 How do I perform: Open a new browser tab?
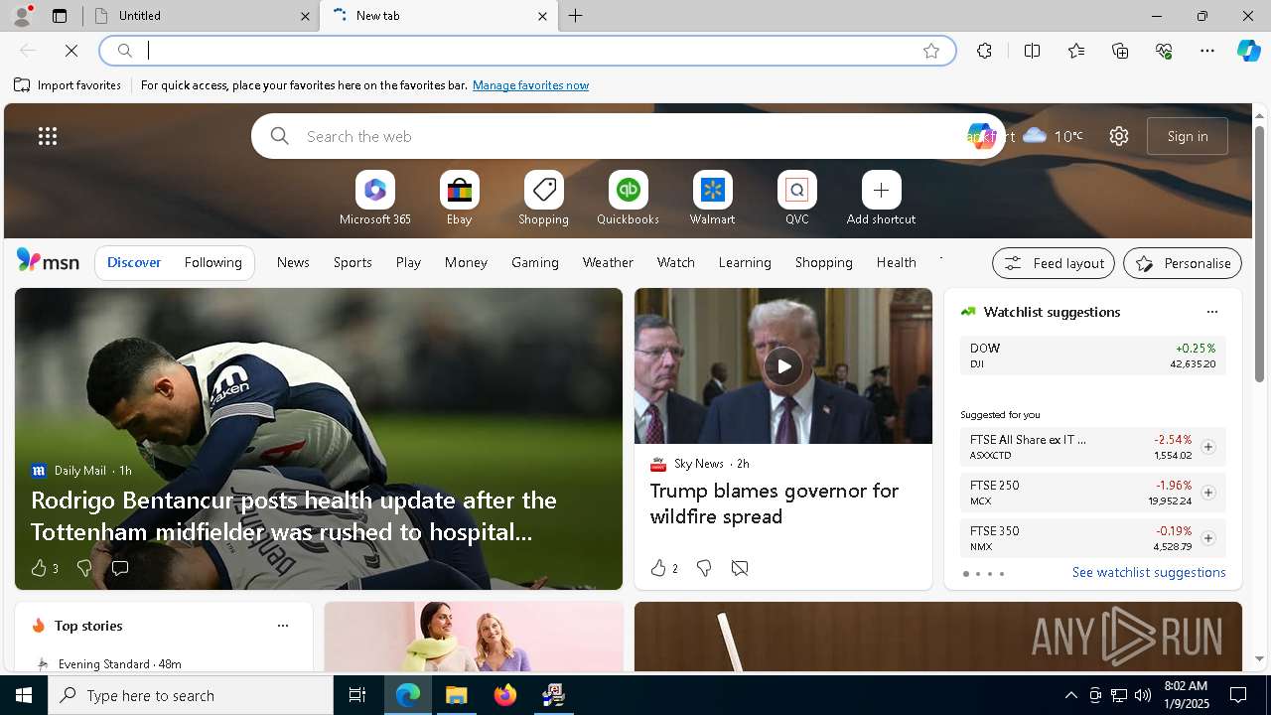[x=576, y=16]
